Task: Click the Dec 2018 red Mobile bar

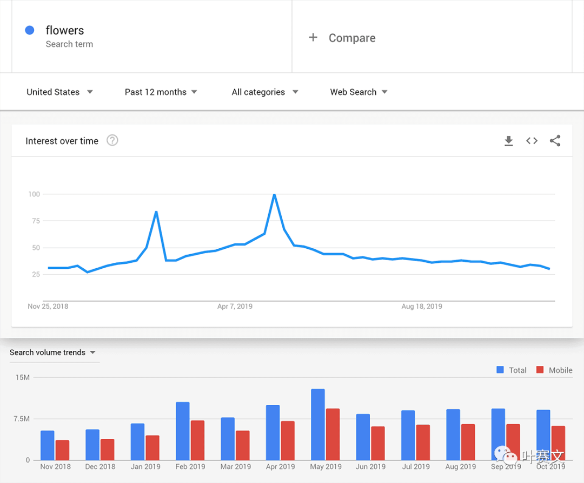Action: 107,449
